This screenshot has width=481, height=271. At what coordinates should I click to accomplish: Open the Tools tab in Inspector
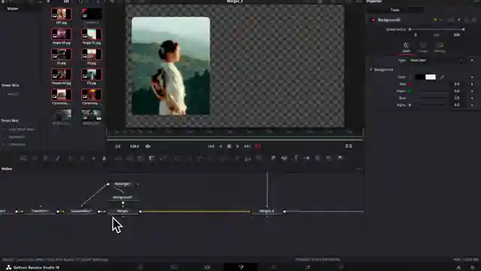pyautogui.click(x=395, y=10)
